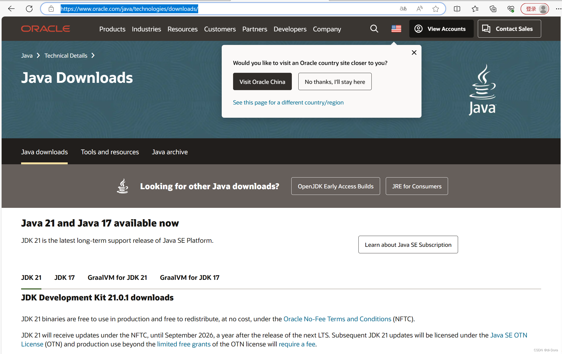
Task: Click the Oracle search magnifier icon
Action: tap(374, 29)
